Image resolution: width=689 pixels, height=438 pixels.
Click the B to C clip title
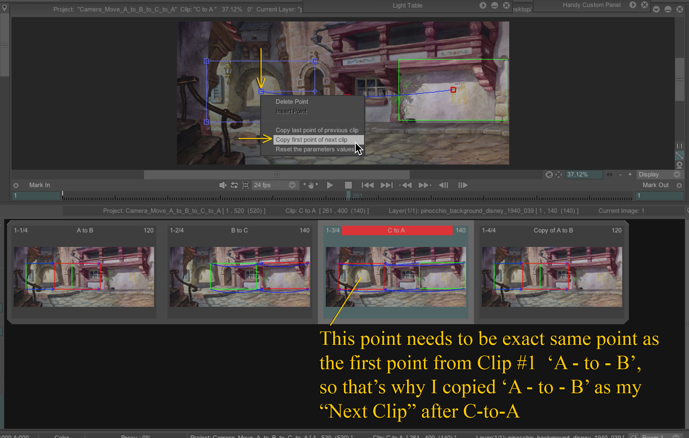point(239,230)
